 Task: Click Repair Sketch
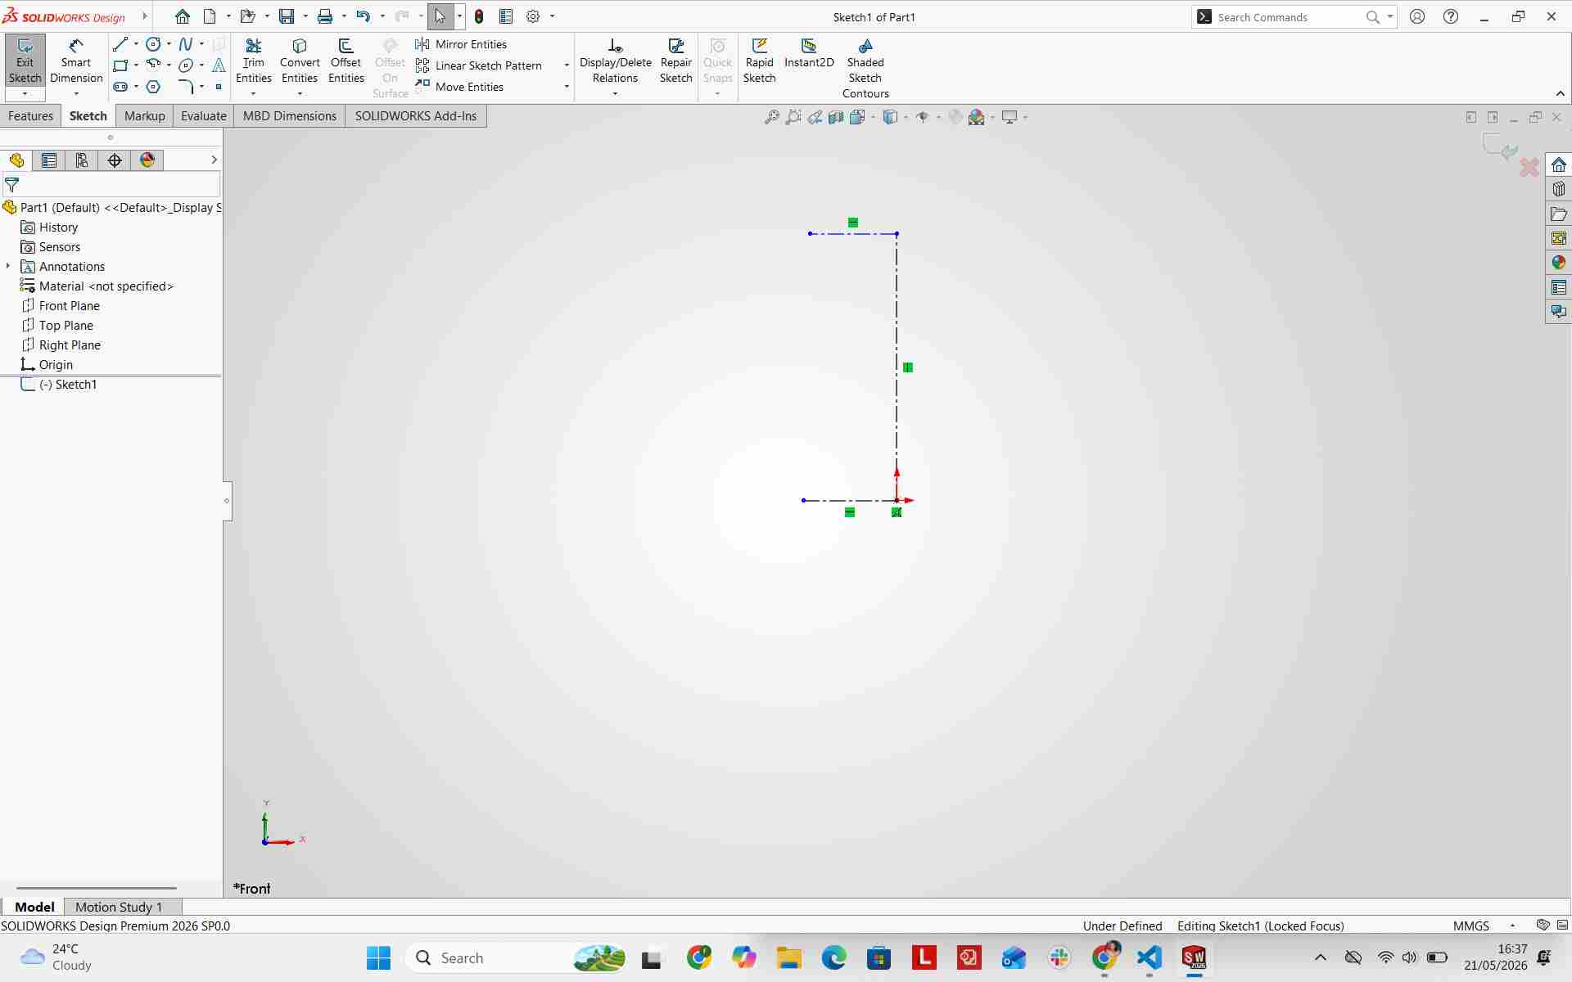(676, 61)
